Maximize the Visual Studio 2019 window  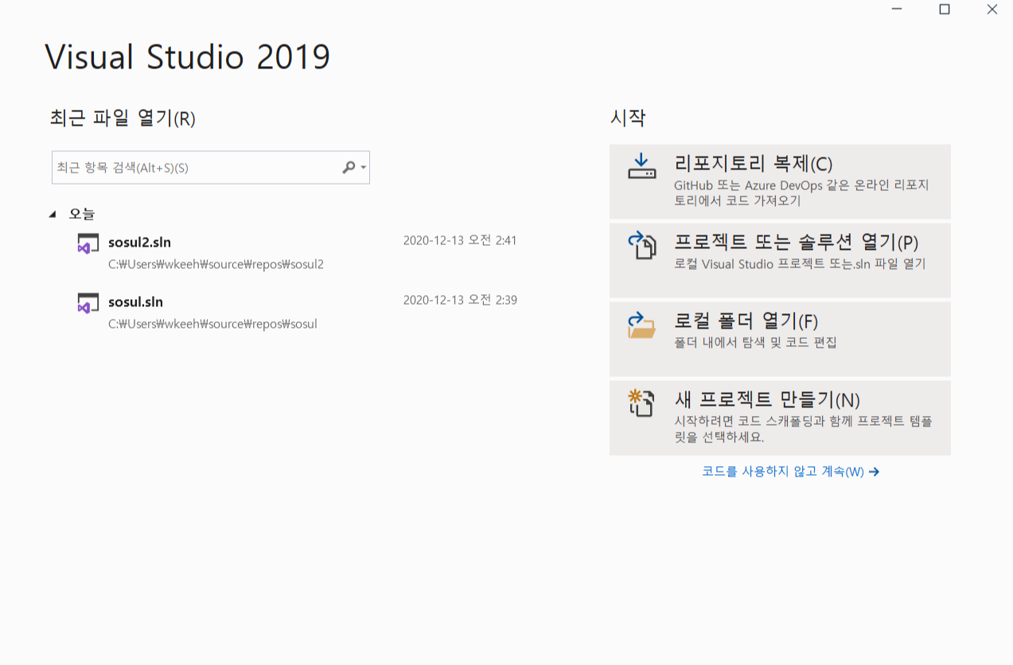tap(945, 10)
